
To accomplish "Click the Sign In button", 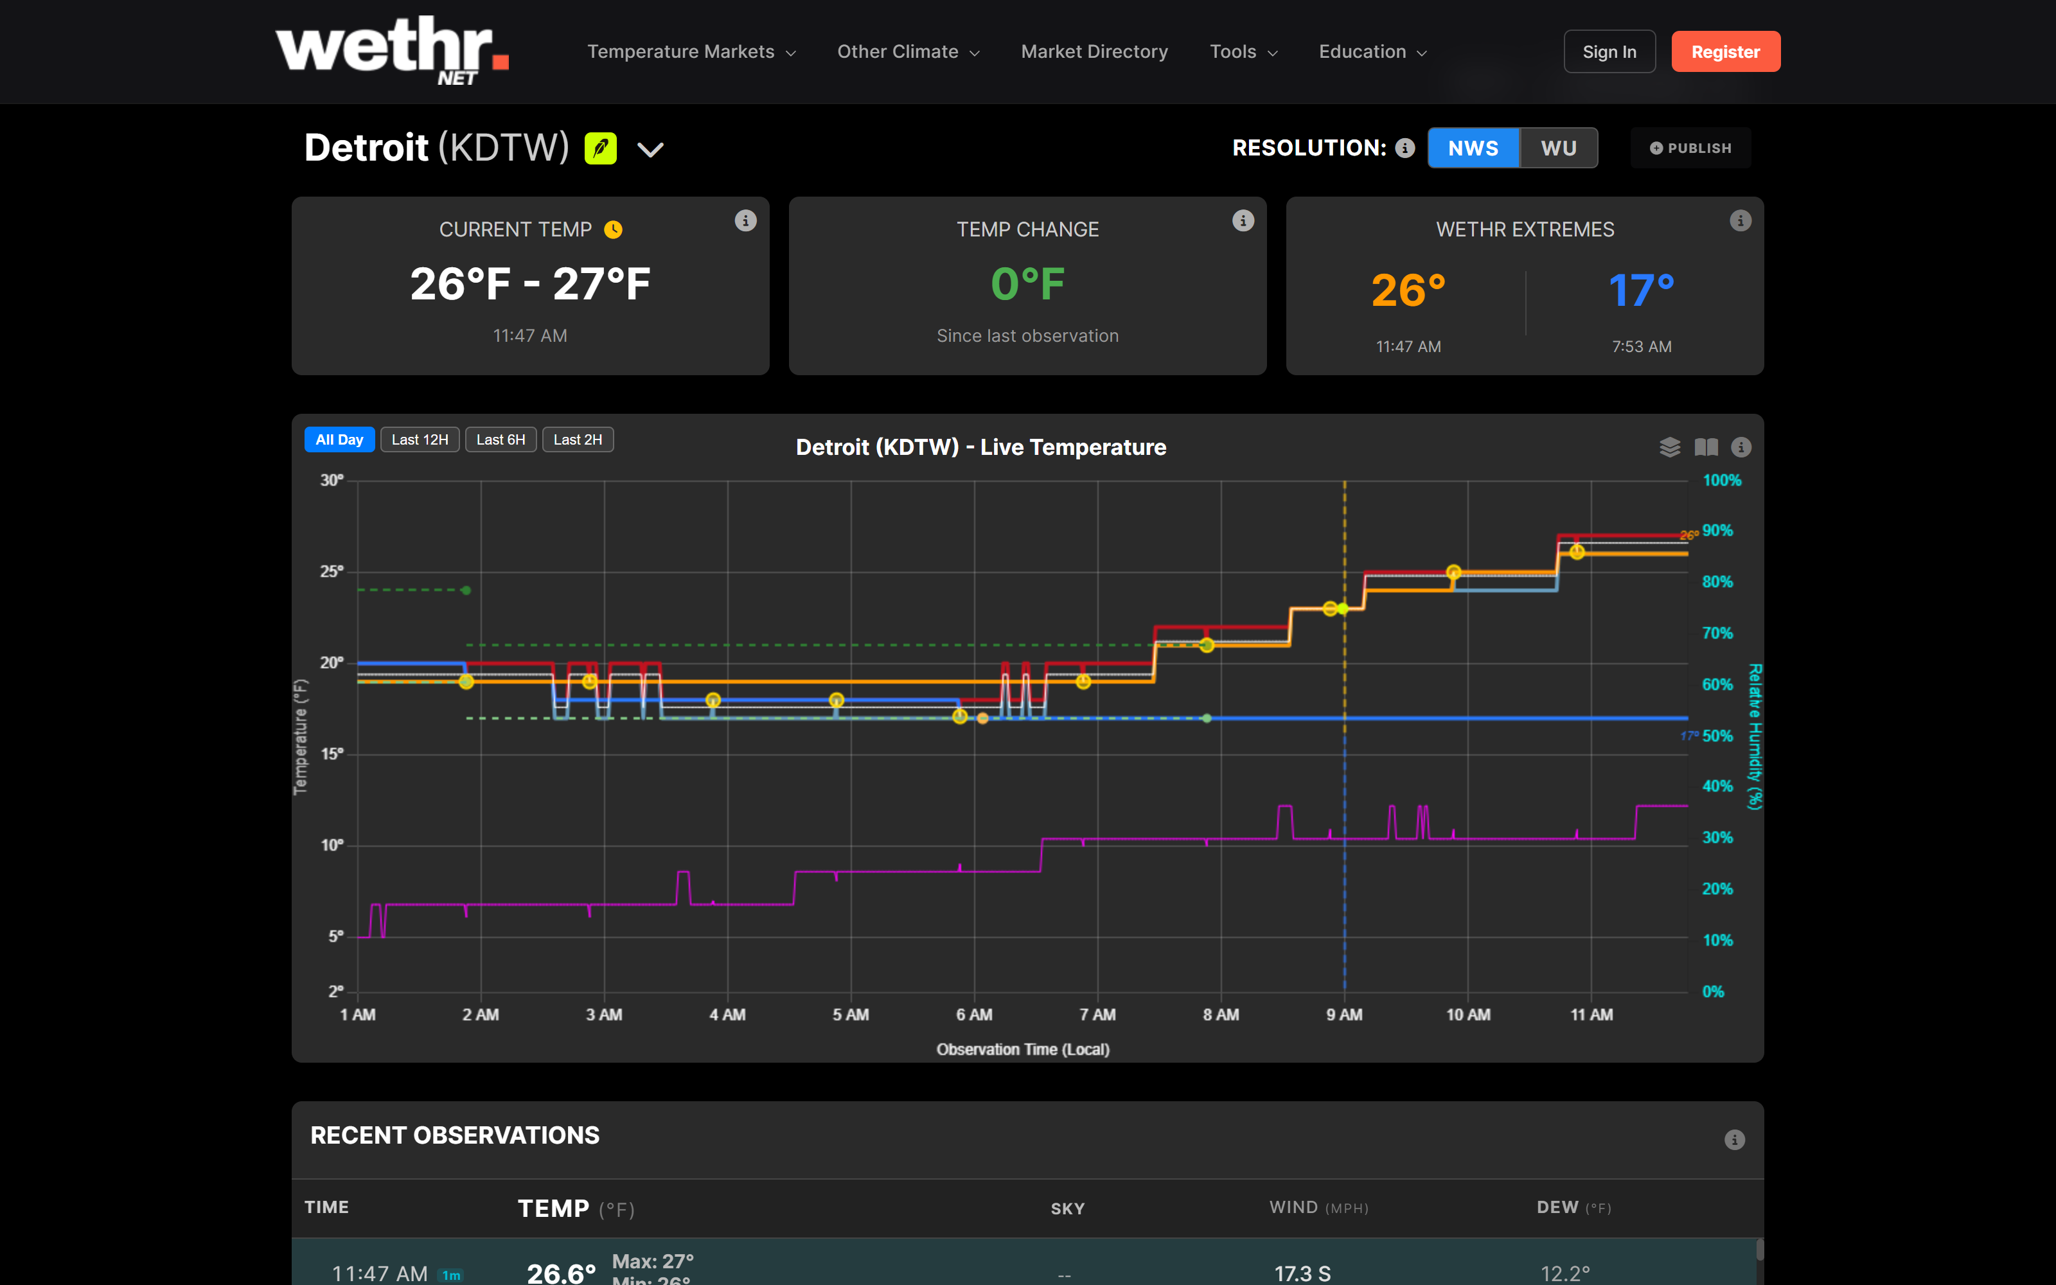I will [1609, 51].
